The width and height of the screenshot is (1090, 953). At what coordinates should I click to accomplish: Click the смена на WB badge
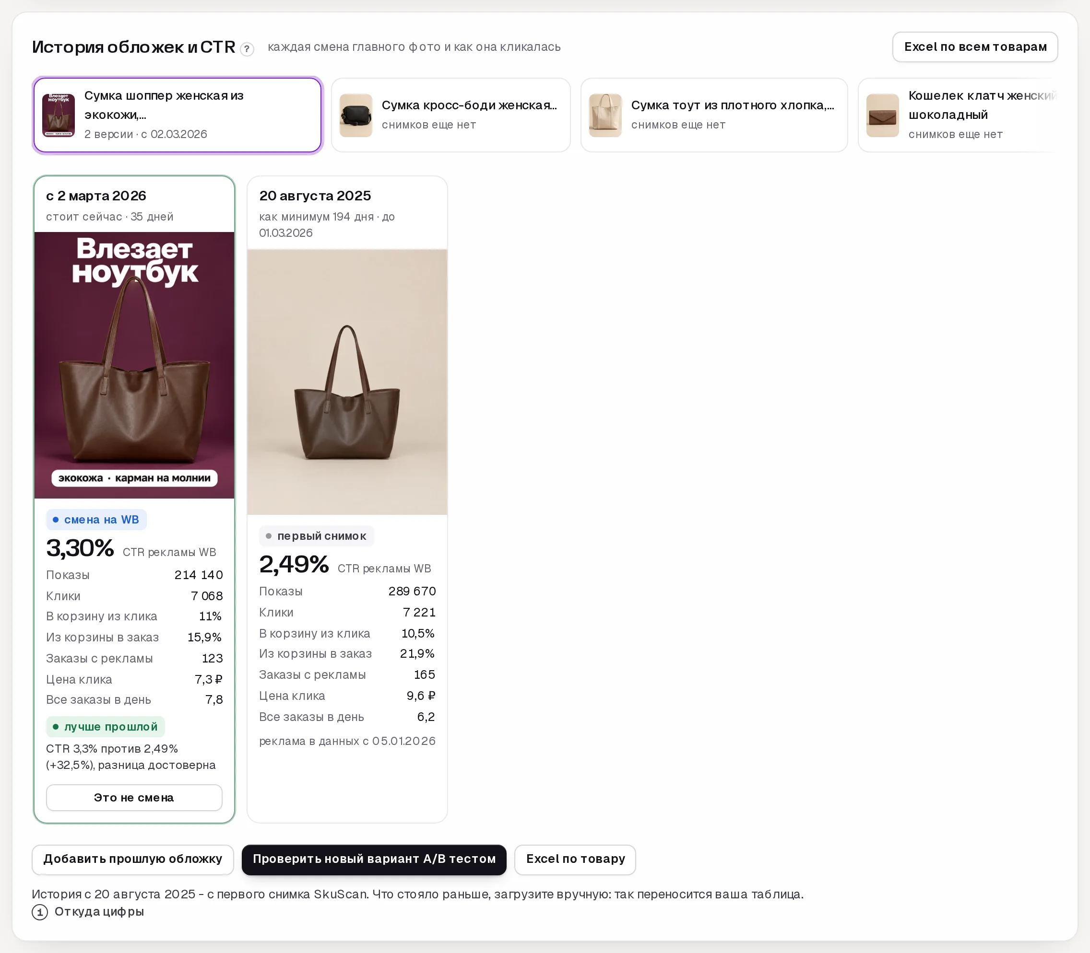coord(96,520)
